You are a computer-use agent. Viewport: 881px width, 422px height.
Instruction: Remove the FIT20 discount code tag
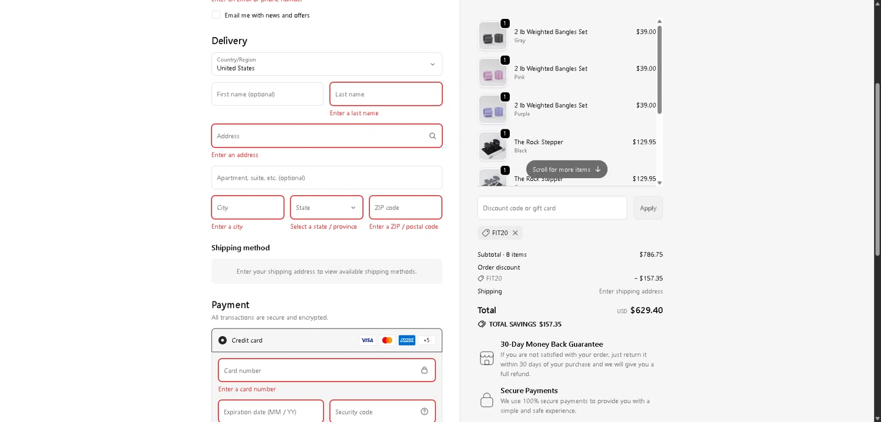pyautogui.click(x=515, y=233)
